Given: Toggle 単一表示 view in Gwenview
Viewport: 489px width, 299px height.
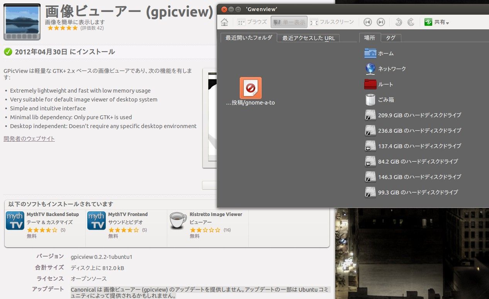Looking at the screenshot, I should pos(289,22).
